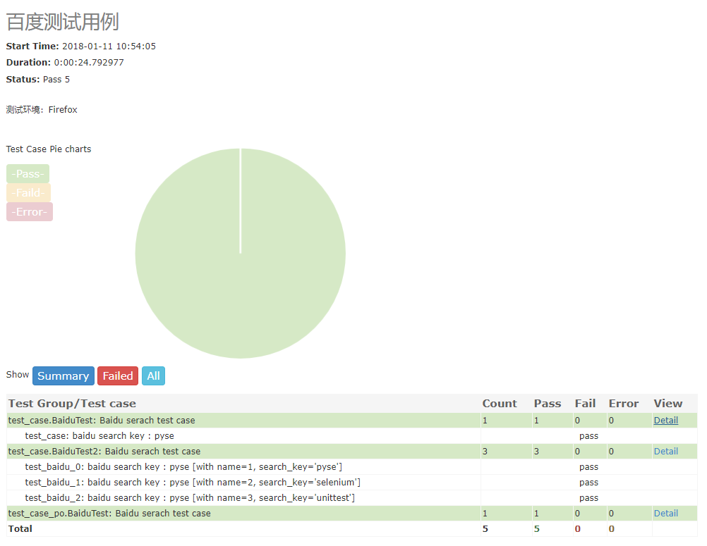
Task: Toggle the -Pass- legend label
Action: (x=28, y=174)
